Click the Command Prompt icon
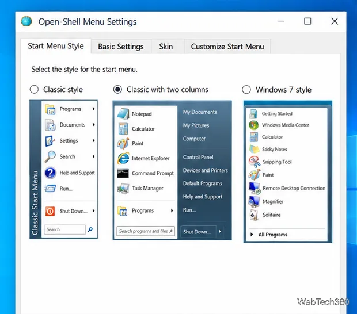 (x=123, y=173)
